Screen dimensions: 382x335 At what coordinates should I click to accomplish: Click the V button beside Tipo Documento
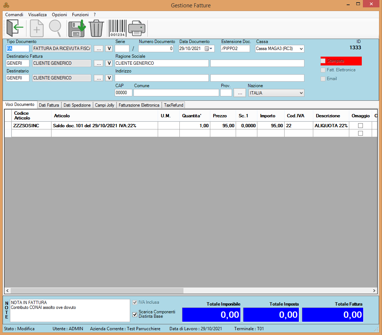[109, 49]
